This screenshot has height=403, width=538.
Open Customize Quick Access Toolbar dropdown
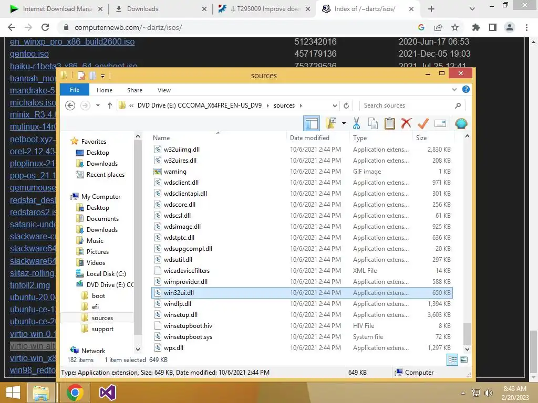pyautogui.click(x=102, y=76)
